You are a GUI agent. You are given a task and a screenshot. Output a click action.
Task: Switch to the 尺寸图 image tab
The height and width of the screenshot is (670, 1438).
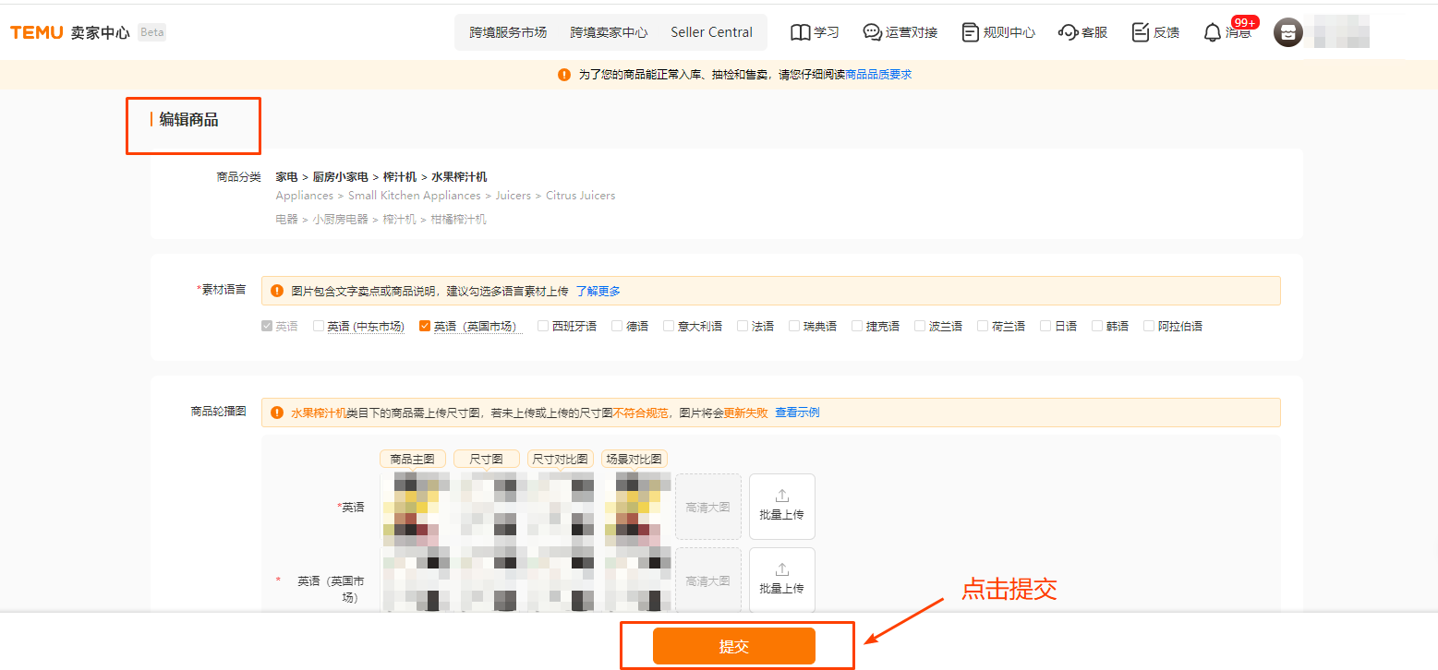[486, 458]
